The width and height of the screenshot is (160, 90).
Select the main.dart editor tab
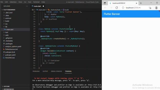[x=37, y=6]
